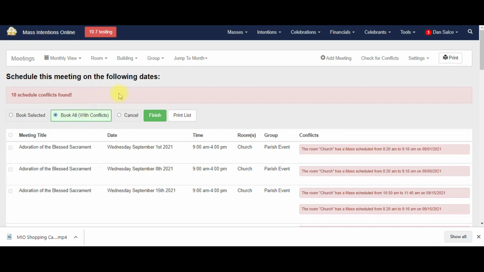Click Adoration title in September 1st row
Screen dimensions: 484x272
[55, 147]
